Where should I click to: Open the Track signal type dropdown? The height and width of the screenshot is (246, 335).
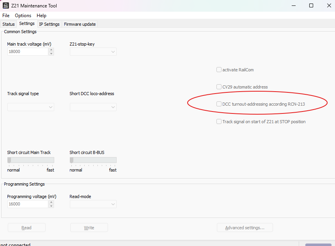tap(31, 107)
